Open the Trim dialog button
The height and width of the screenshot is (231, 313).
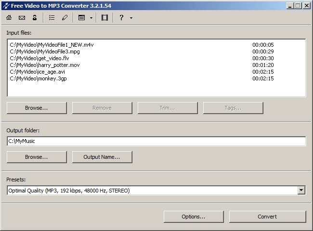[168, 108]
